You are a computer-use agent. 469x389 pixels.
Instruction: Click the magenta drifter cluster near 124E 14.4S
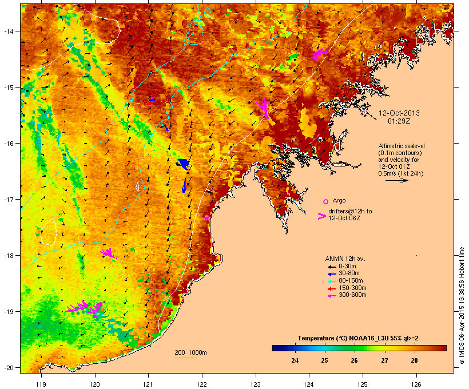319,54
